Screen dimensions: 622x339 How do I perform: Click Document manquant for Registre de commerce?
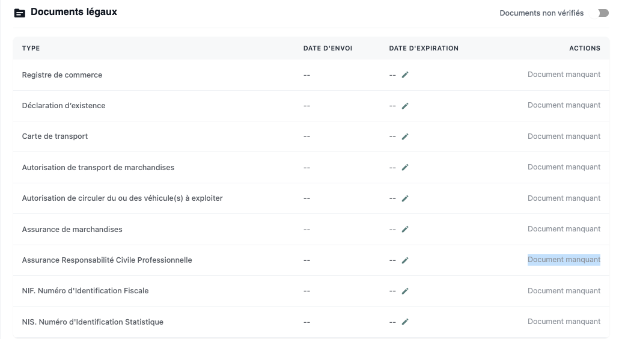tap(564, 75)
